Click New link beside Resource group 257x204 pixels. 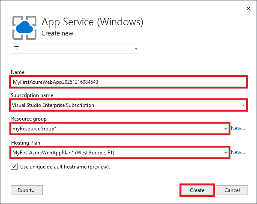[238, 128]
